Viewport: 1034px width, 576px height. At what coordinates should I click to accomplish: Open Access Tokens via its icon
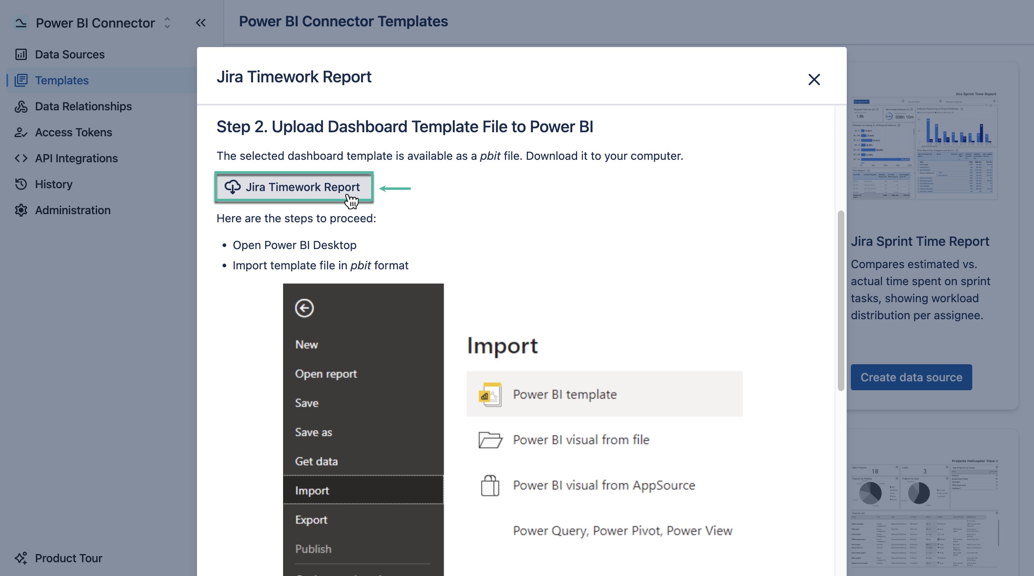click(21, 132)
